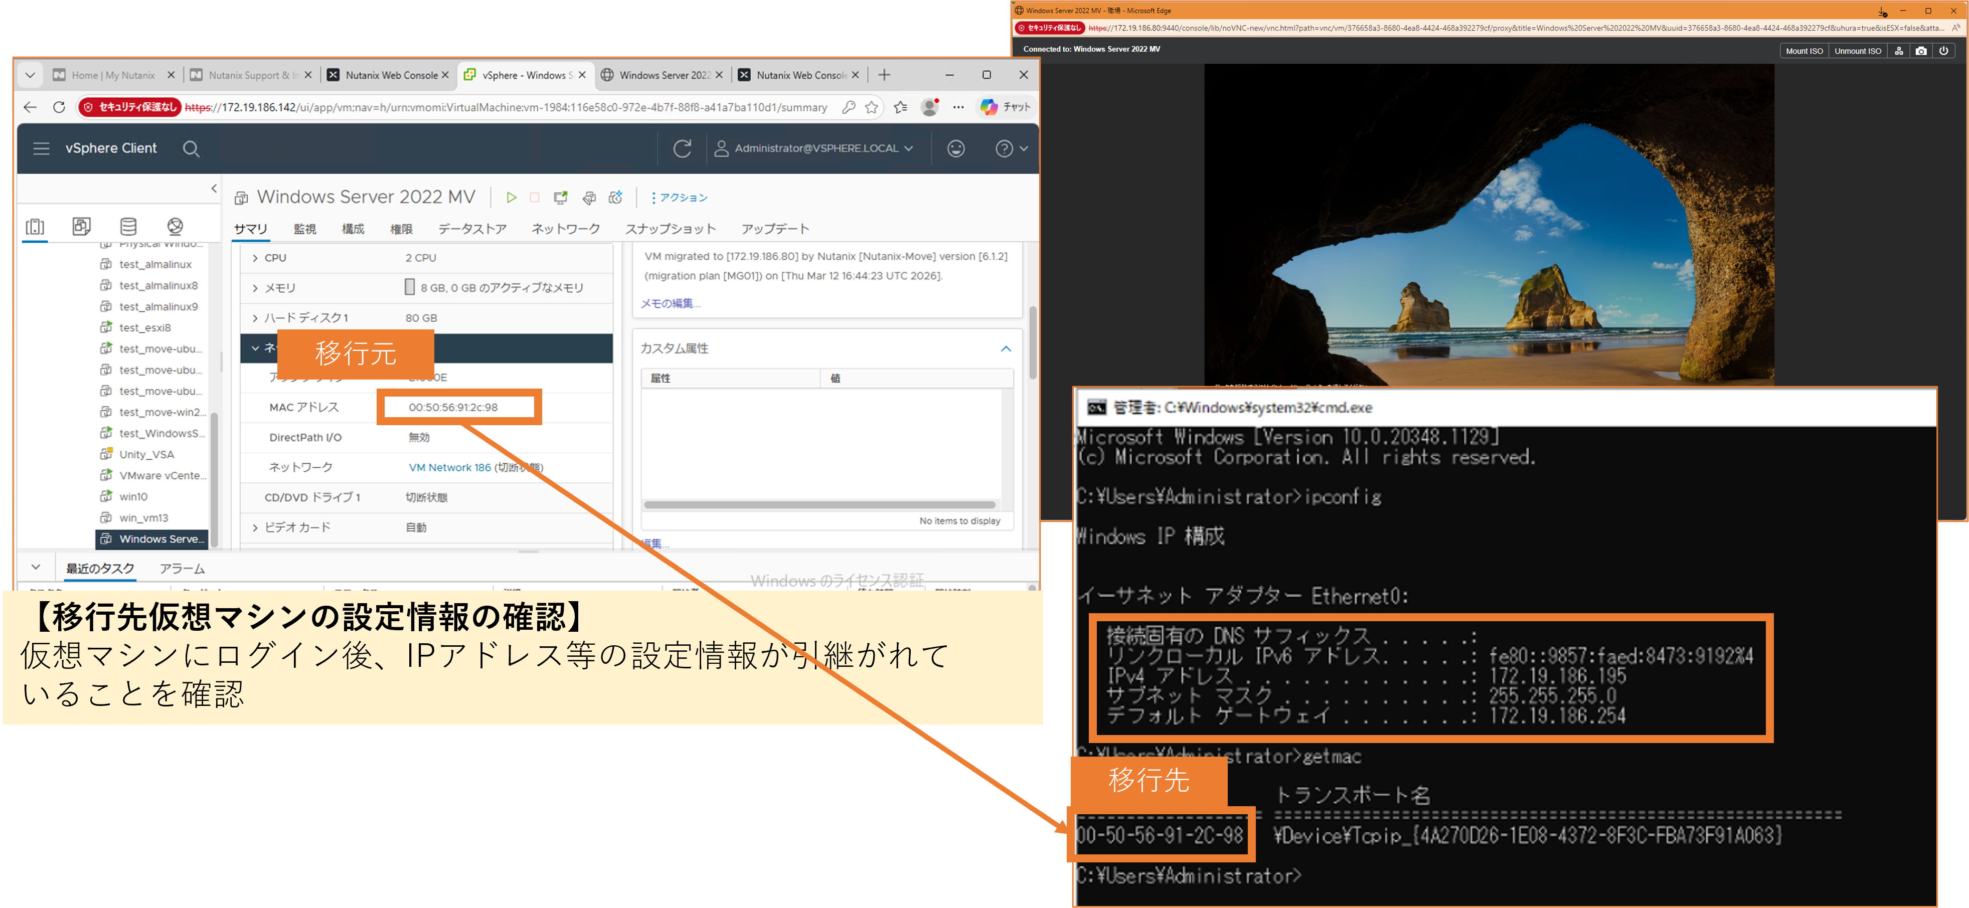This screenshot has height=908, width=1969.
Task: Click the vSphere browser address bar URL
Action: pyautogui.click(x=506, y=108)
